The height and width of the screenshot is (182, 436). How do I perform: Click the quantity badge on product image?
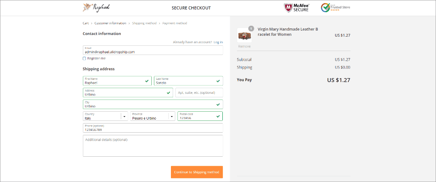pyautogui.click(x=251, y=29)
